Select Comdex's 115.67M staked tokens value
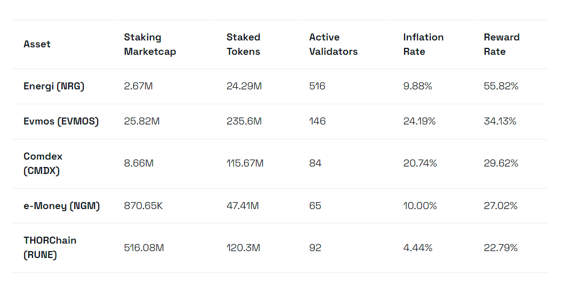This screenshot has width=562, height=283. (245, 163)
